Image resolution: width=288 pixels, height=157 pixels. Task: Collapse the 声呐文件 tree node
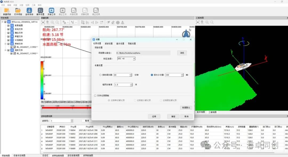[x=5, y=44]
